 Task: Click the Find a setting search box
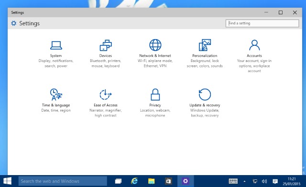[262, 23]
